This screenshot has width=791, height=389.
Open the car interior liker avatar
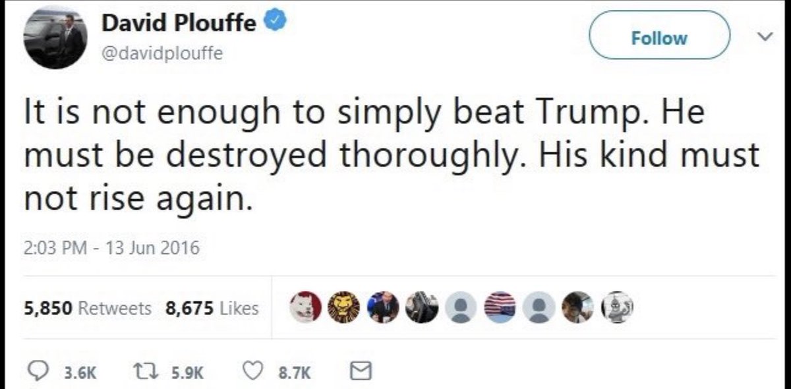[x=421, y=307]
